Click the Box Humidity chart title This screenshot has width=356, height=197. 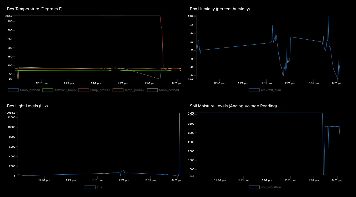[220, 9]
